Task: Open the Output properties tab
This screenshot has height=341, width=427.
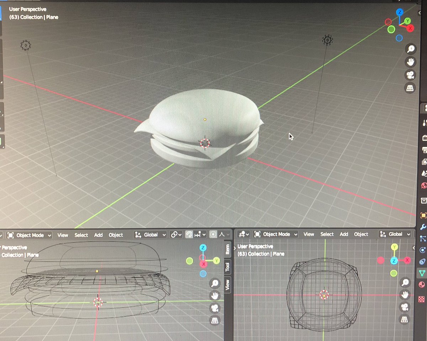Action: 424,149
